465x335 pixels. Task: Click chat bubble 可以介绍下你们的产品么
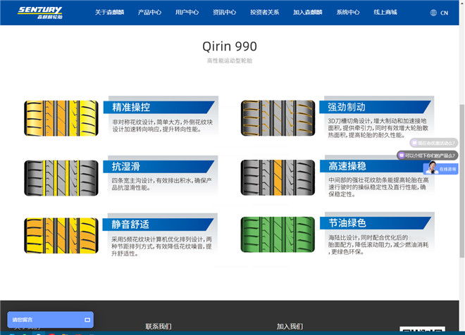(x=428, y=156)
